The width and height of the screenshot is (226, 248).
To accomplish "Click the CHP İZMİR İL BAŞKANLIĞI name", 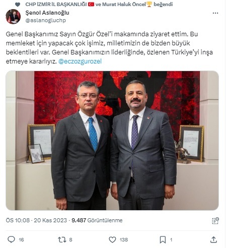I will coord(56,5).
